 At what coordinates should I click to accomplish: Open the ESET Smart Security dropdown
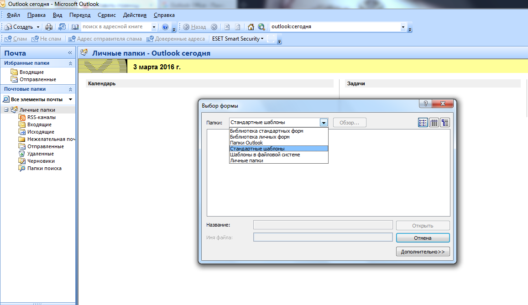[x=238, y=39]
